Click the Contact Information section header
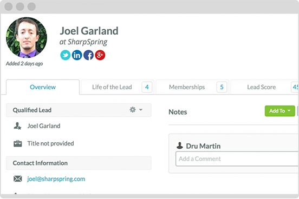The width and height of the screenshot is (299, 199). (79, 163)
